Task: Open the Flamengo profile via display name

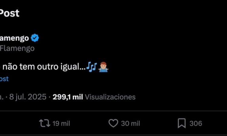Action: click(x=14, y=38)
